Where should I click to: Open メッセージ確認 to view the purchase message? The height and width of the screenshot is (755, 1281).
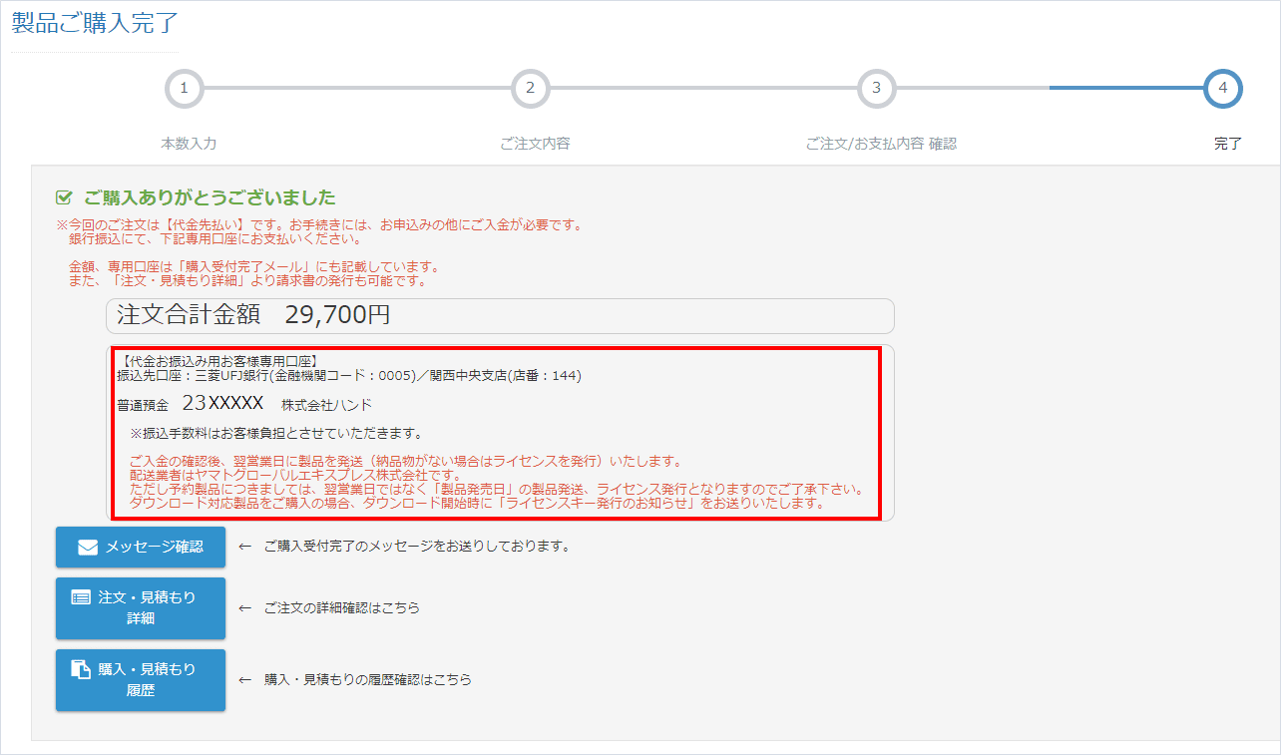140,547
